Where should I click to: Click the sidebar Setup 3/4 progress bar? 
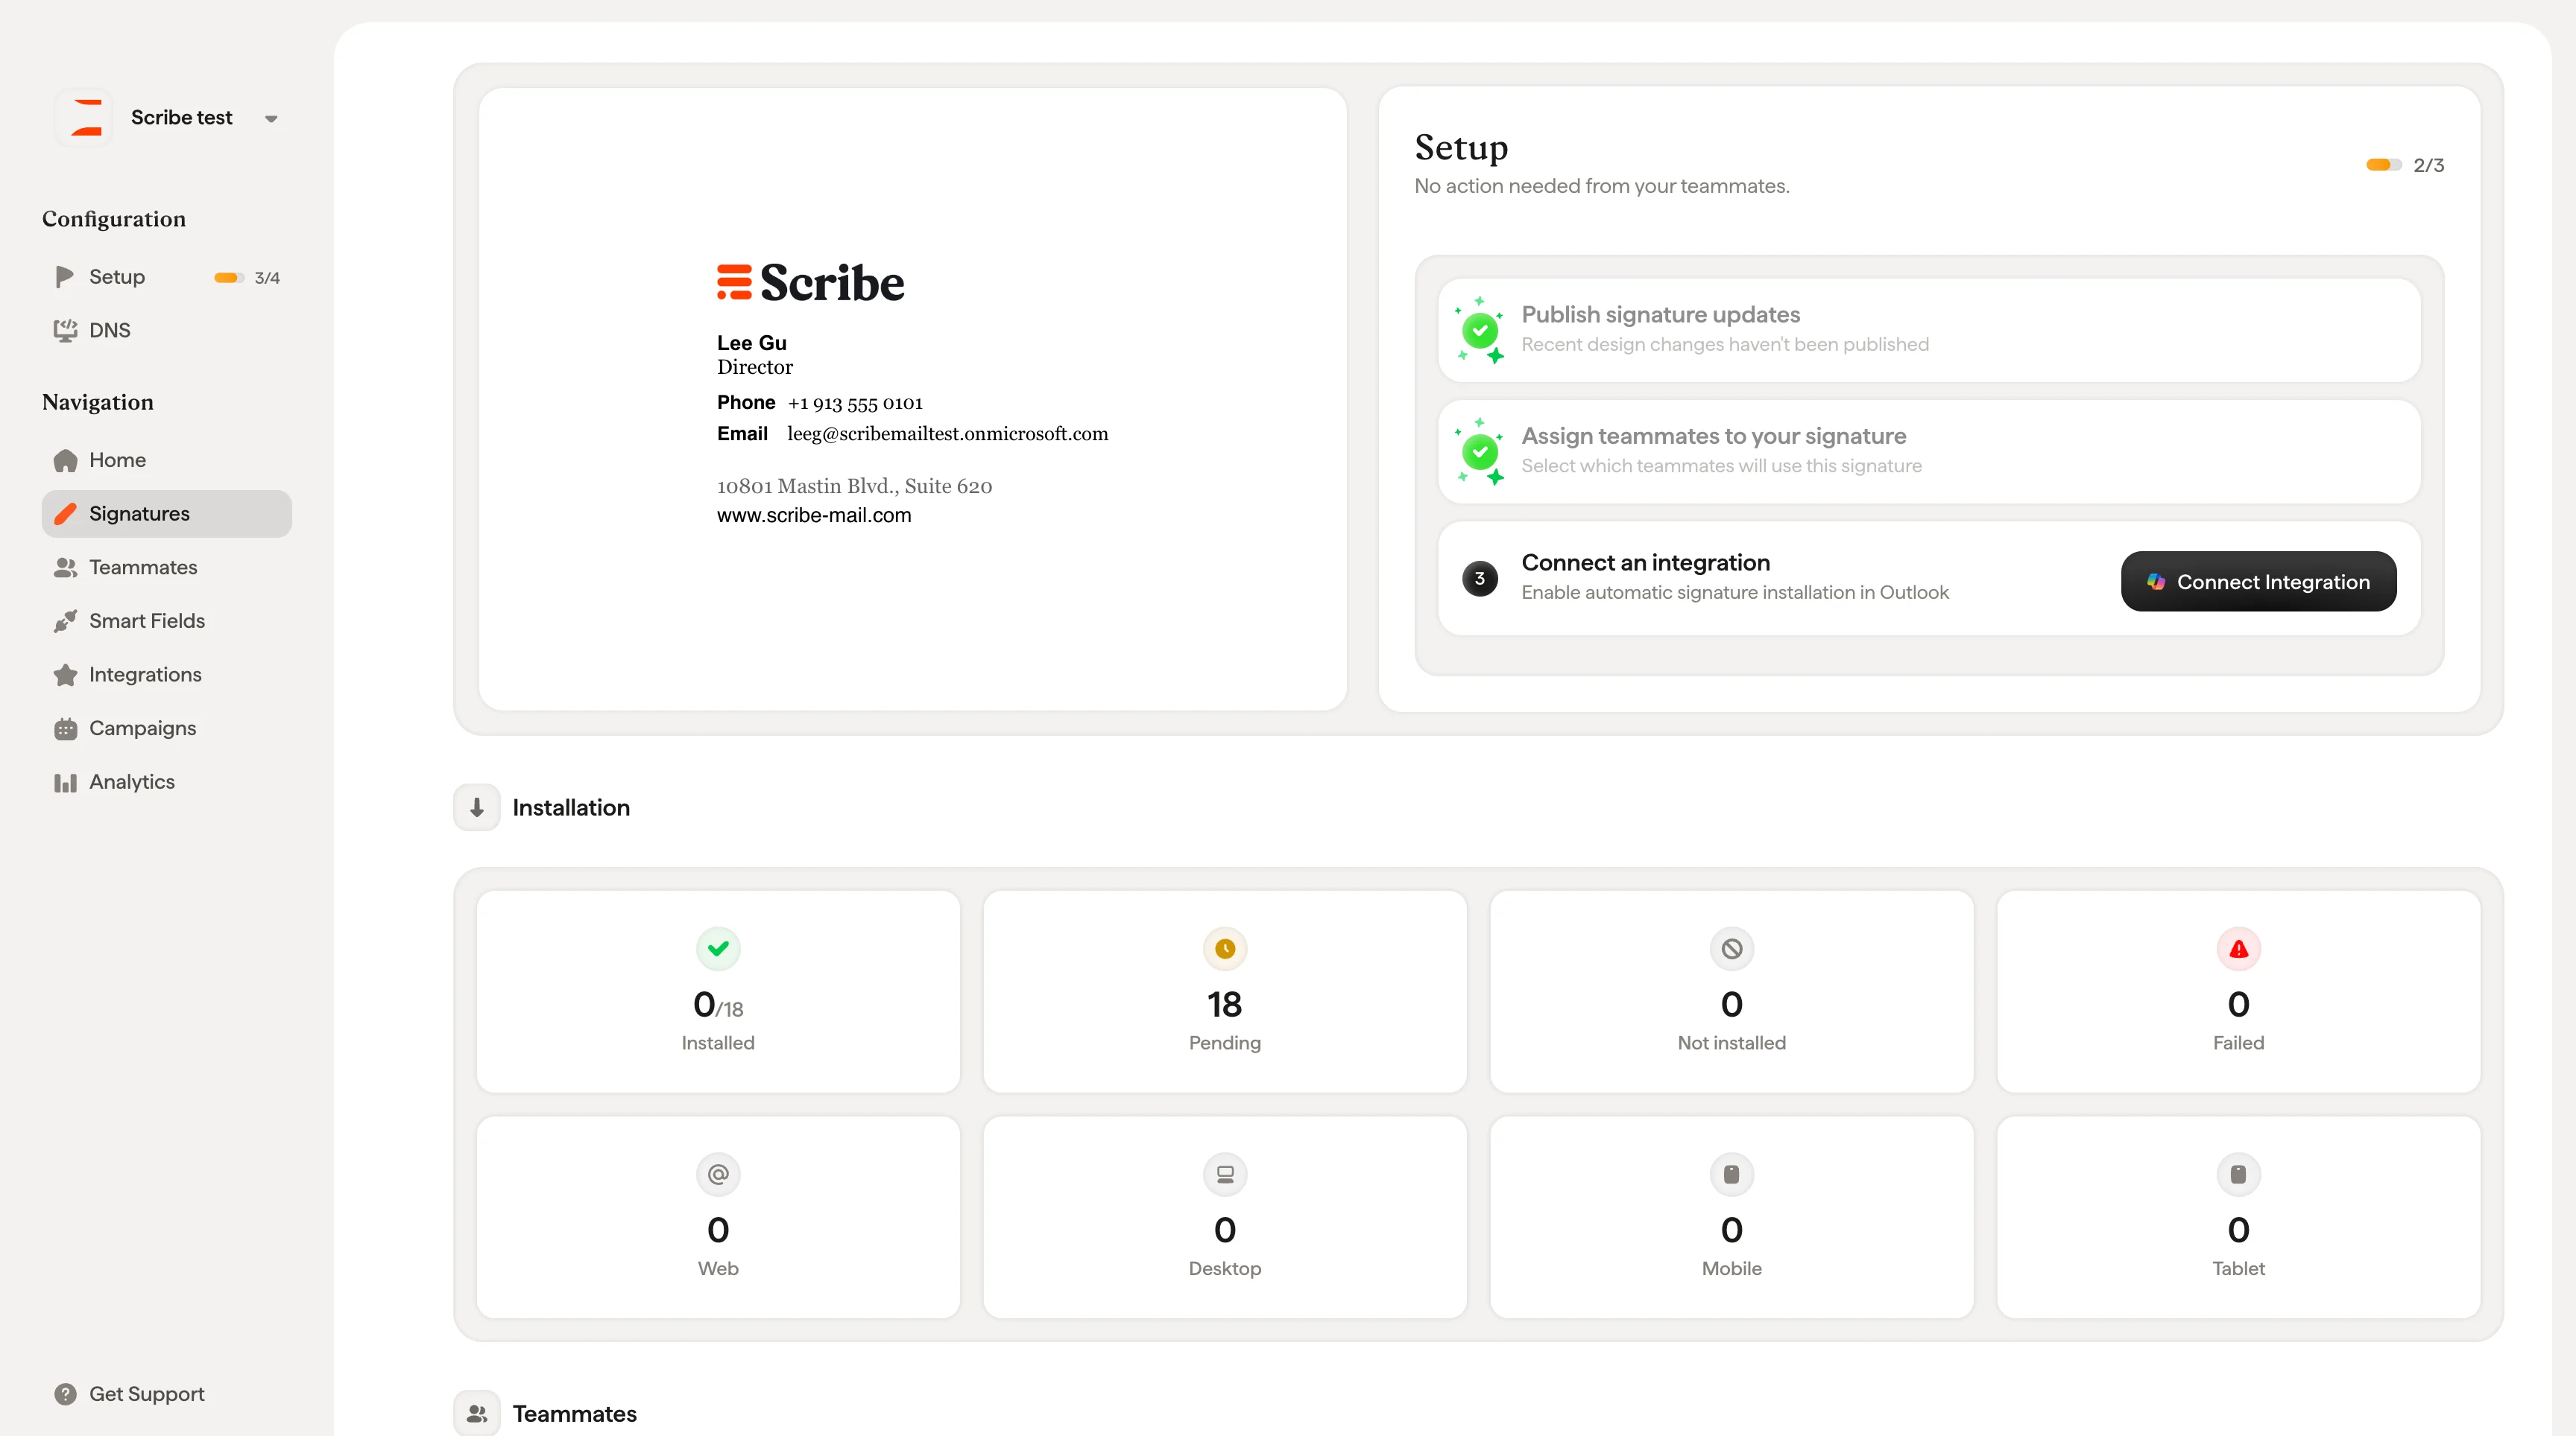[229, 278]
